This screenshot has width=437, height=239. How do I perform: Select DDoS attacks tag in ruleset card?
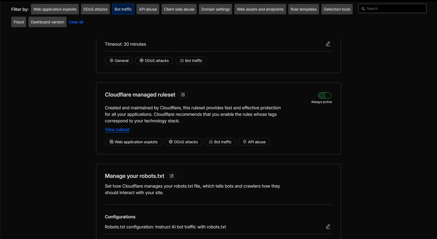click(x=183, y=142)
